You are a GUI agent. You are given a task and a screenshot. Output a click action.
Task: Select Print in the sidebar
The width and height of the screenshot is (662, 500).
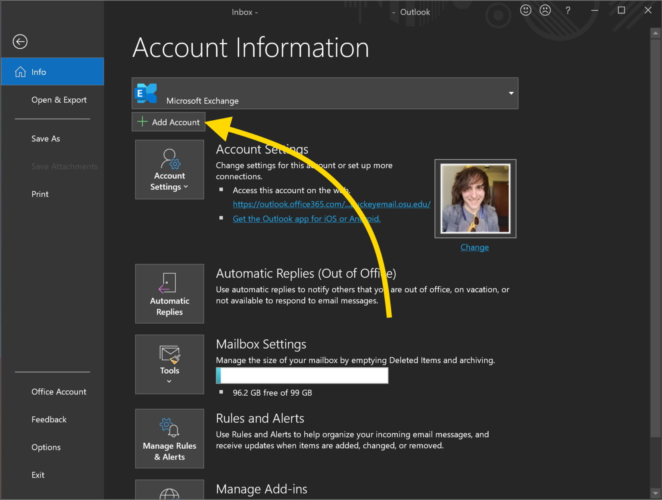tap(40, 194)
